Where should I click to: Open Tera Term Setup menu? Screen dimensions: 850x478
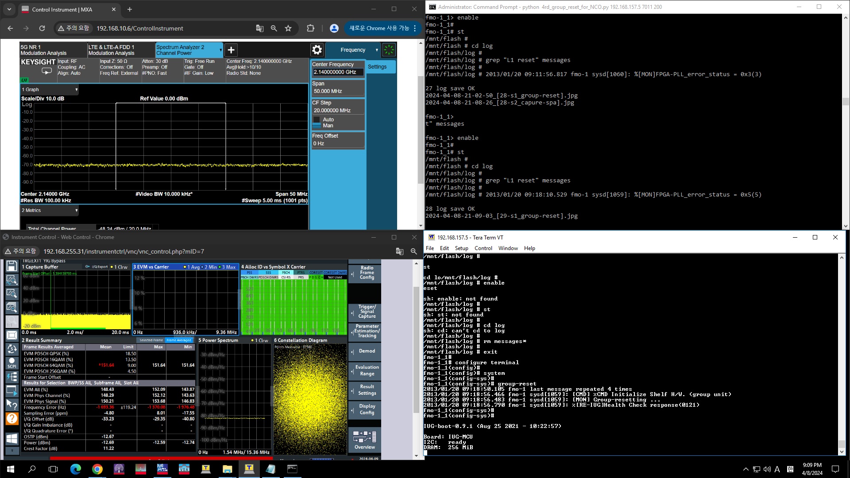coord(461,248)
